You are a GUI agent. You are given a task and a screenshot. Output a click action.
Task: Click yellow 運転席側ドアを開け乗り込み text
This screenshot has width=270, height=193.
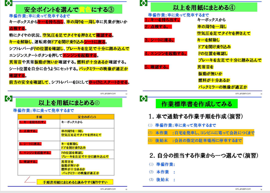tap(59, 42)
